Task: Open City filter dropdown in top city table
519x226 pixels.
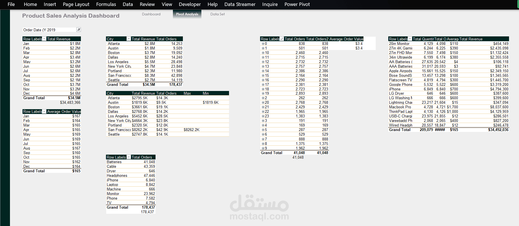Action: pos(129,39)
